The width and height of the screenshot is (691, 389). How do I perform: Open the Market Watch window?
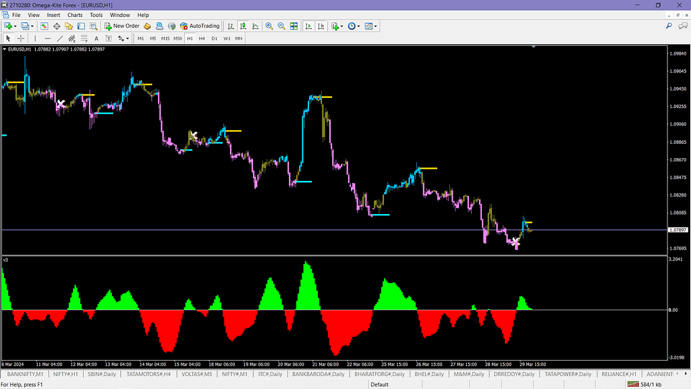pyautogui.click(x=44, y=26)
